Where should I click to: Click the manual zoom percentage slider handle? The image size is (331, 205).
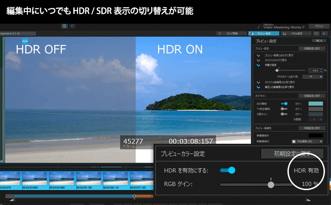277,70
